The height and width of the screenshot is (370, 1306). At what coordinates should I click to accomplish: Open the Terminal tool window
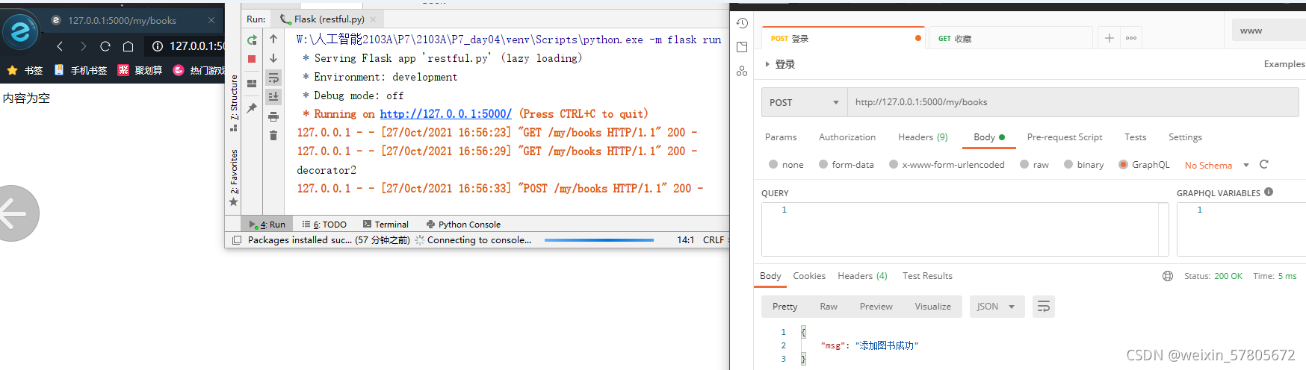pos(386,225)
